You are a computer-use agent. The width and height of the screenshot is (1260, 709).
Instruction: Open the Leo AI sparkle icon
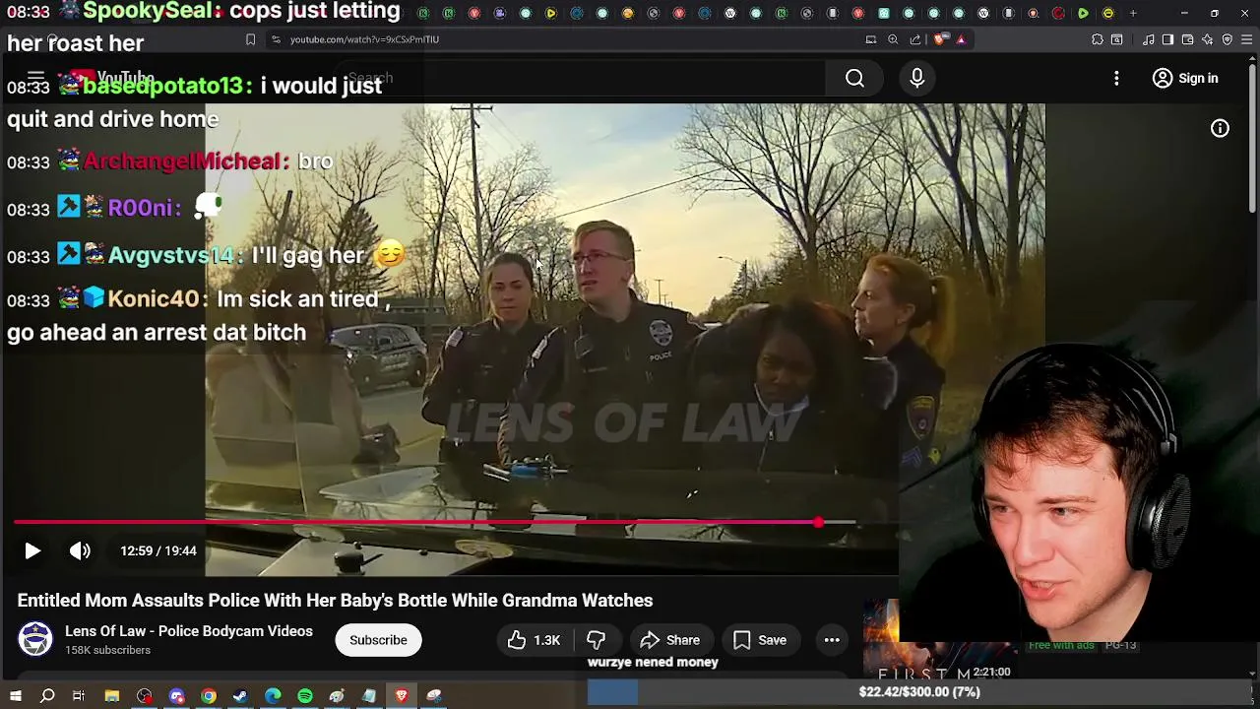[x=1208, y=39]
